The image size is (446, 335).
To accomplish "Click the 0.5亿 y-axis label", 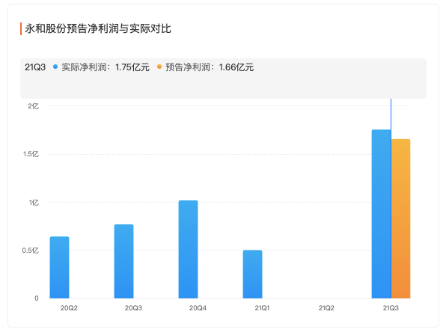I will click(x=31, y=251).
